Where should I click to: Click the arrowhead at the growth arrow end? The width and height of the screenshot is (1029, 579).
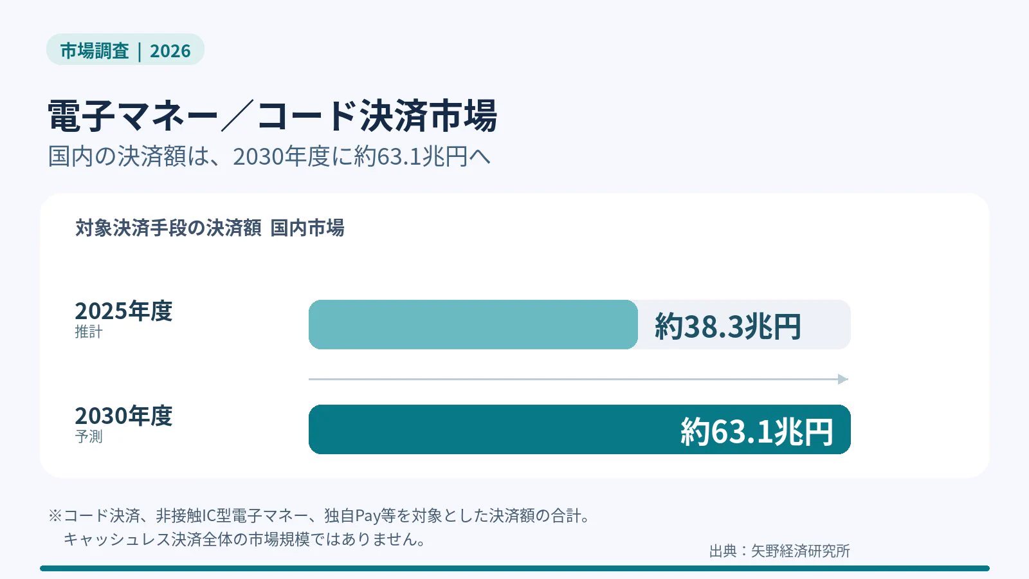coord(843,379)
